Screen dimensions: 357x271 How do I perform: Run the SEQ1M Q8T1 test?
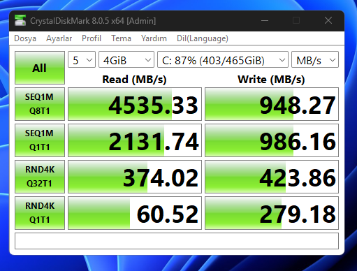(40, 104)
